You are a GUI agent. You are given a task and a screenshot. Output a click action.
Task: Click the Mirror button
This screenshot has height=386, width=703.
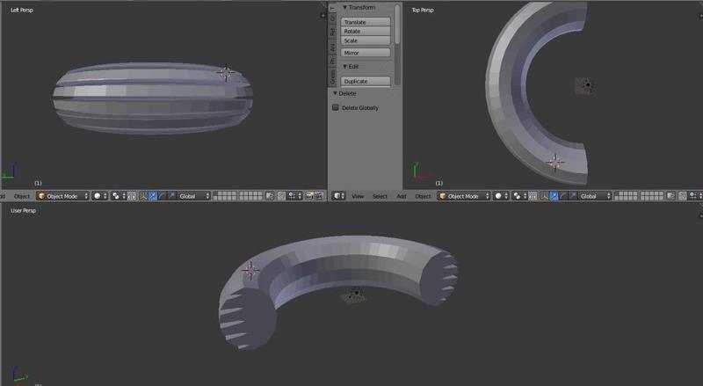366,53
